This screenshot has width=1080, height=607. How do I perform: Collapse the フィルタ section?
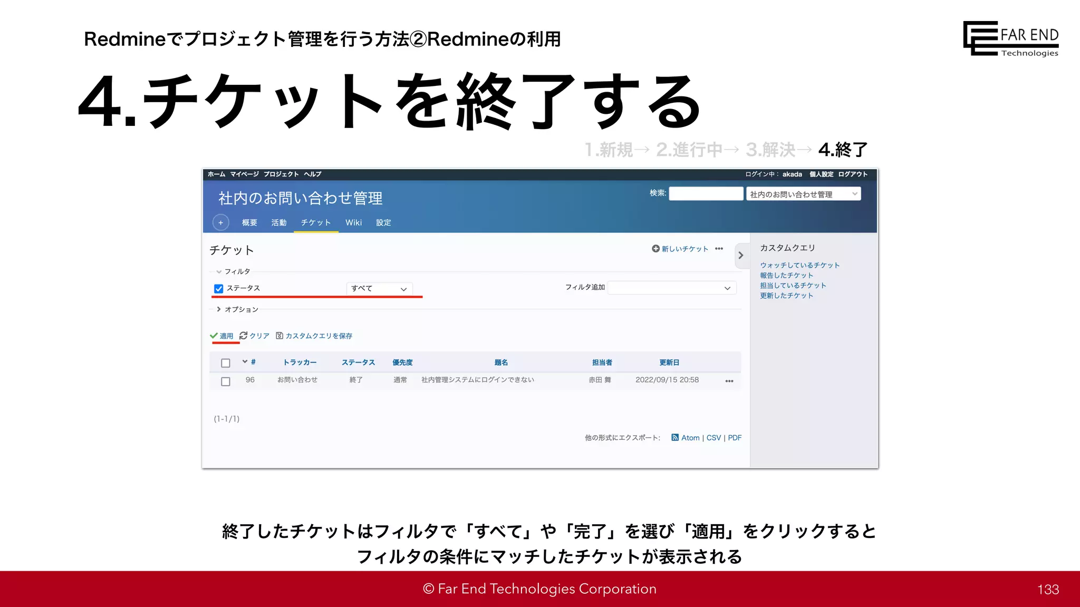pos(233,271)
